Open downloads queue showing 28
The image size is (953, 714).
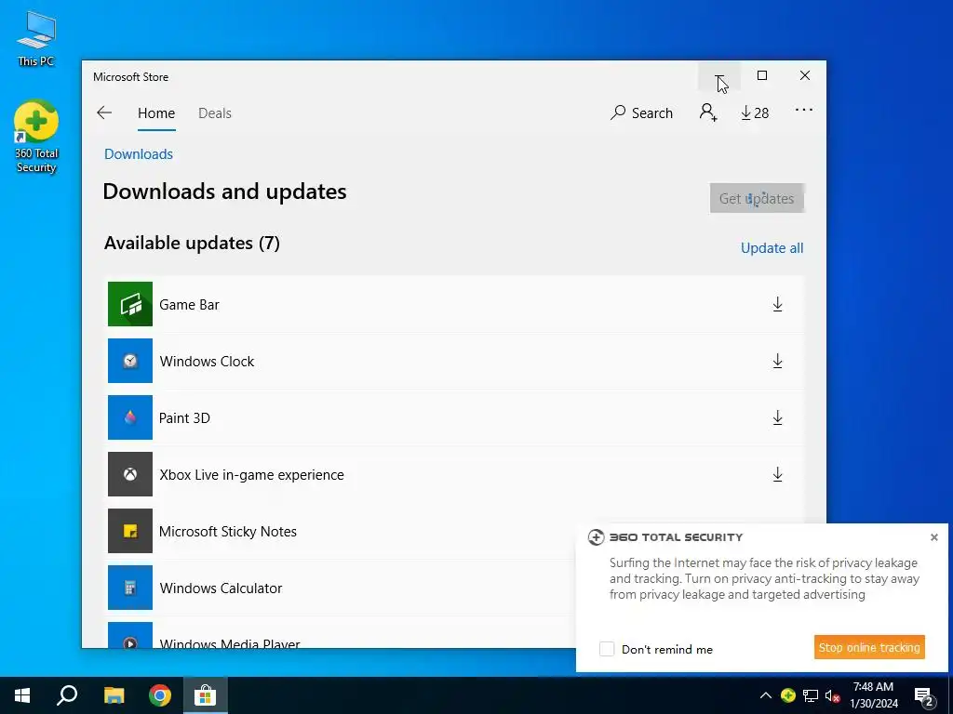[755, 112]
